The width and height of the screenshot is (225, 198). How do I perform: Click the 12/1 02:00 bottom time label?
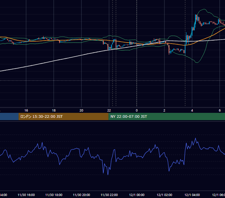point(164,195)
